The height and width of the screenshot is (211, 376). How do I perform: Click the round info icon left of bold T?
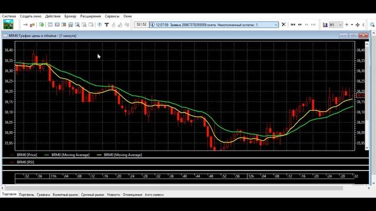pos(99,25)
